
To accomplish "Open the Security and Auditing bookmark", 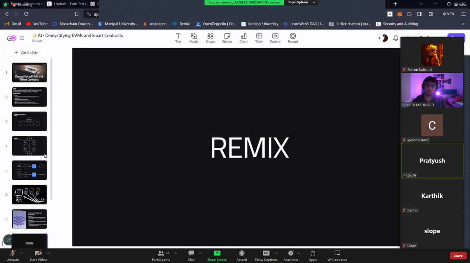I will click(397, 24).
